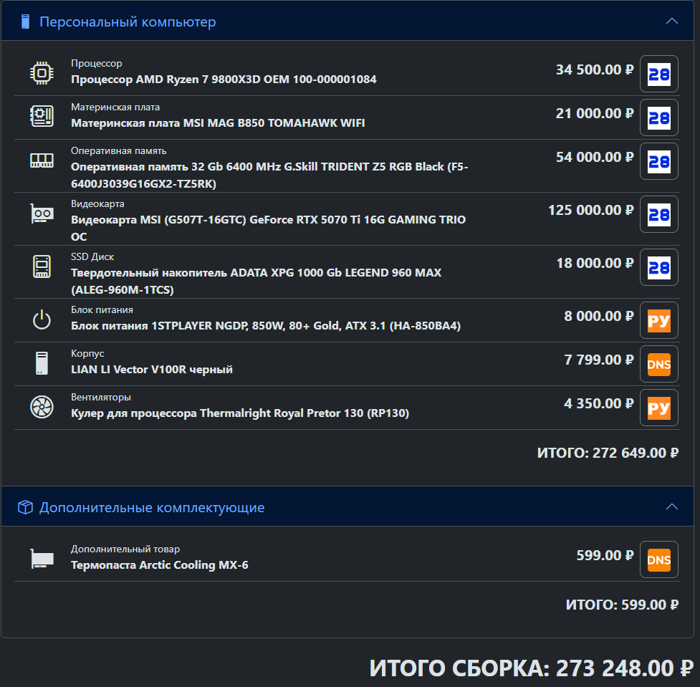Open DNS store logo for Arctic MX-6 paste

click(x=659, y=559)
